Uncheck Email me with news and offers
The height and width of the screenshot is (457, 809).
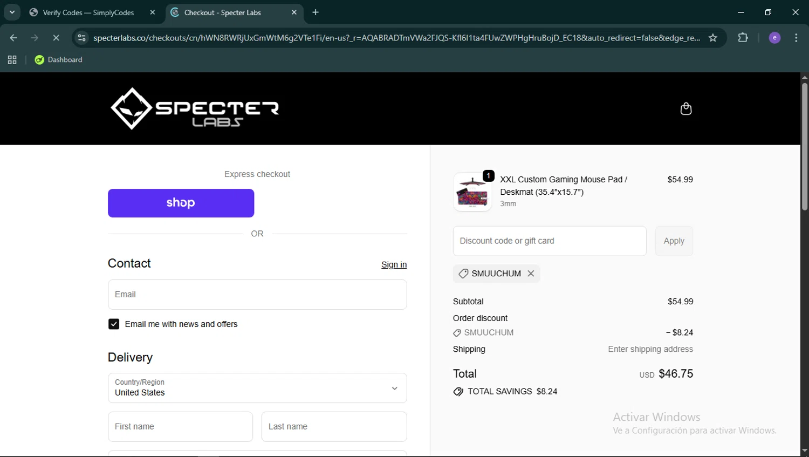pyautogui.click(x=114, y=324)
